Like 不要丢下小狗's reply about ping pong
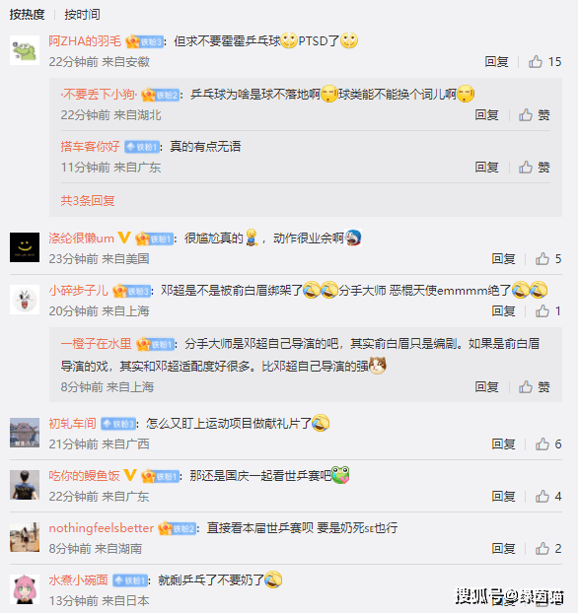The image size is (578, 613). (x=535, y=115)
